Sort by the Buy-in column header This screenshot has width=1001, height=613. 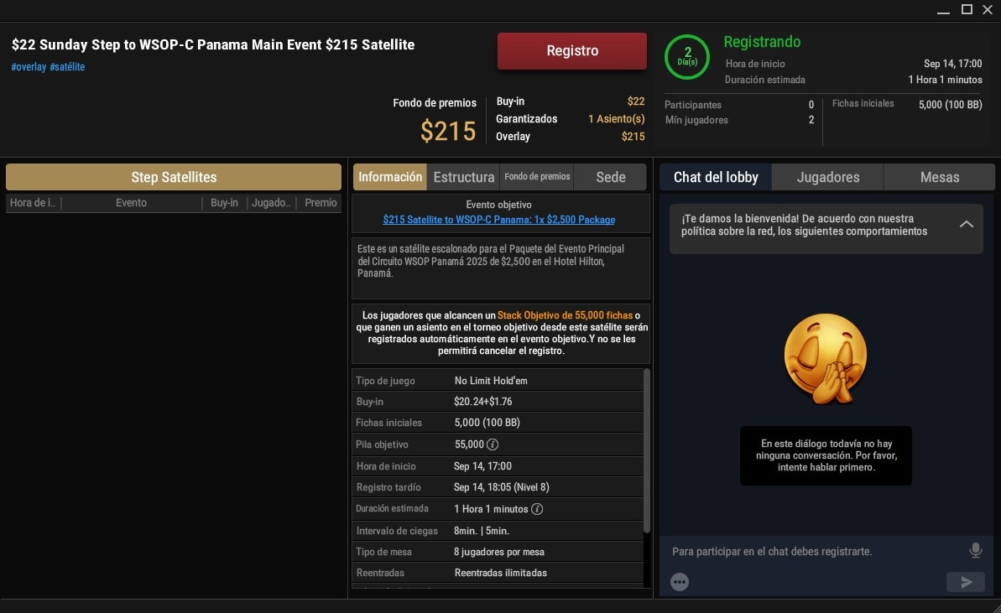point(224,203)
